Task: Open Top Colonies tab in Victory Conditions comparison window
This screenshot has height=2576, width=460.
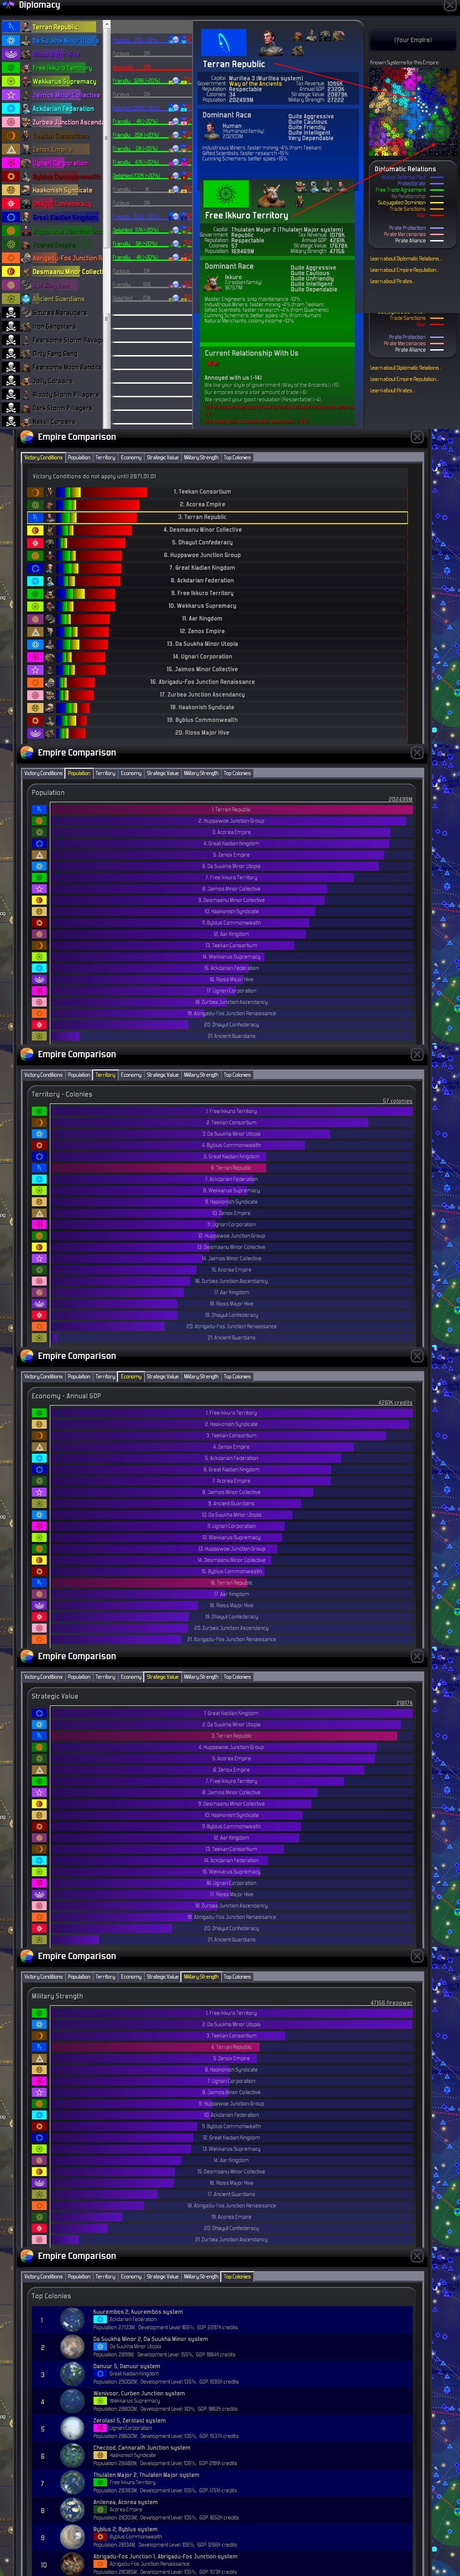Action: point(237,457)
